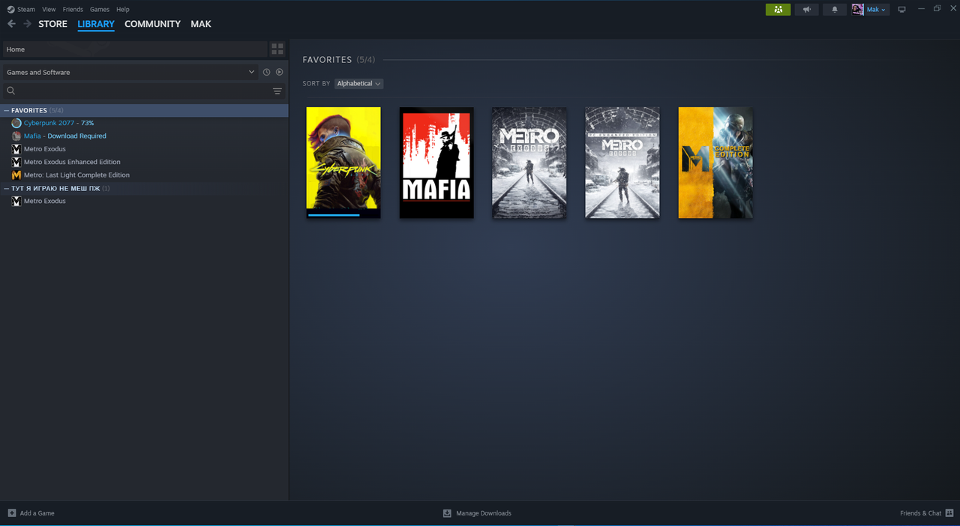Screen dimensions: 960x526
Task: Open the green friends activity button
Action: click(778, 10)
